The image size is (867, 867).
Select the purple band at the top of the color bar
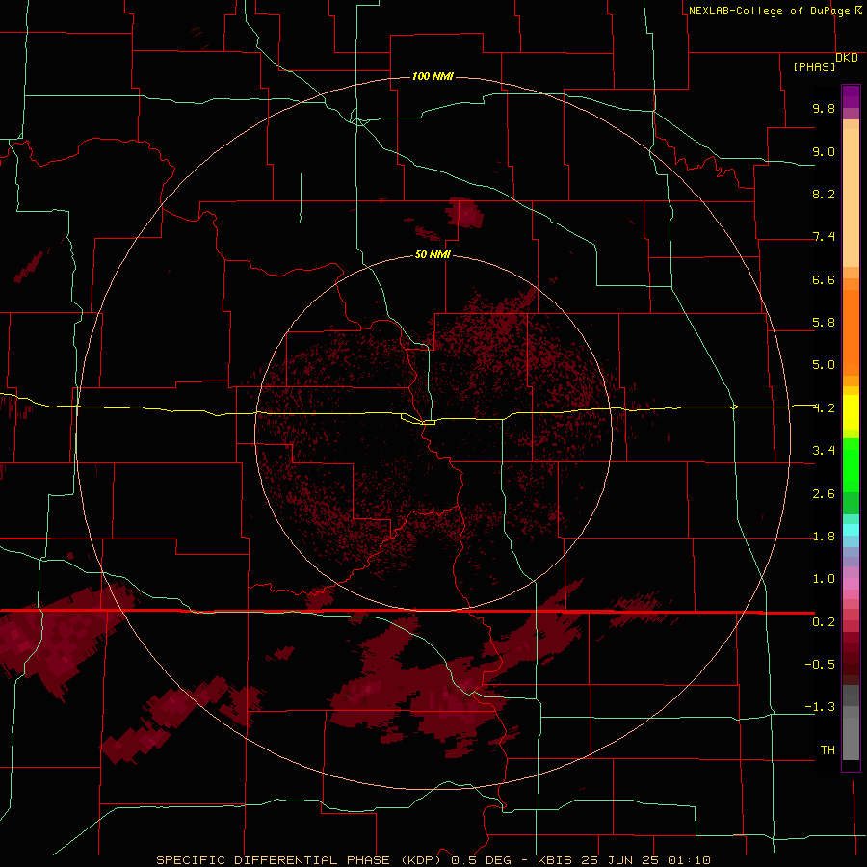point(851,96)
